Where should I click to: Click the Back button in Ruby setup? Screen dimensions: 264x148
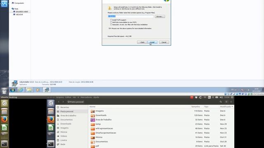click(x=142, y=42)
